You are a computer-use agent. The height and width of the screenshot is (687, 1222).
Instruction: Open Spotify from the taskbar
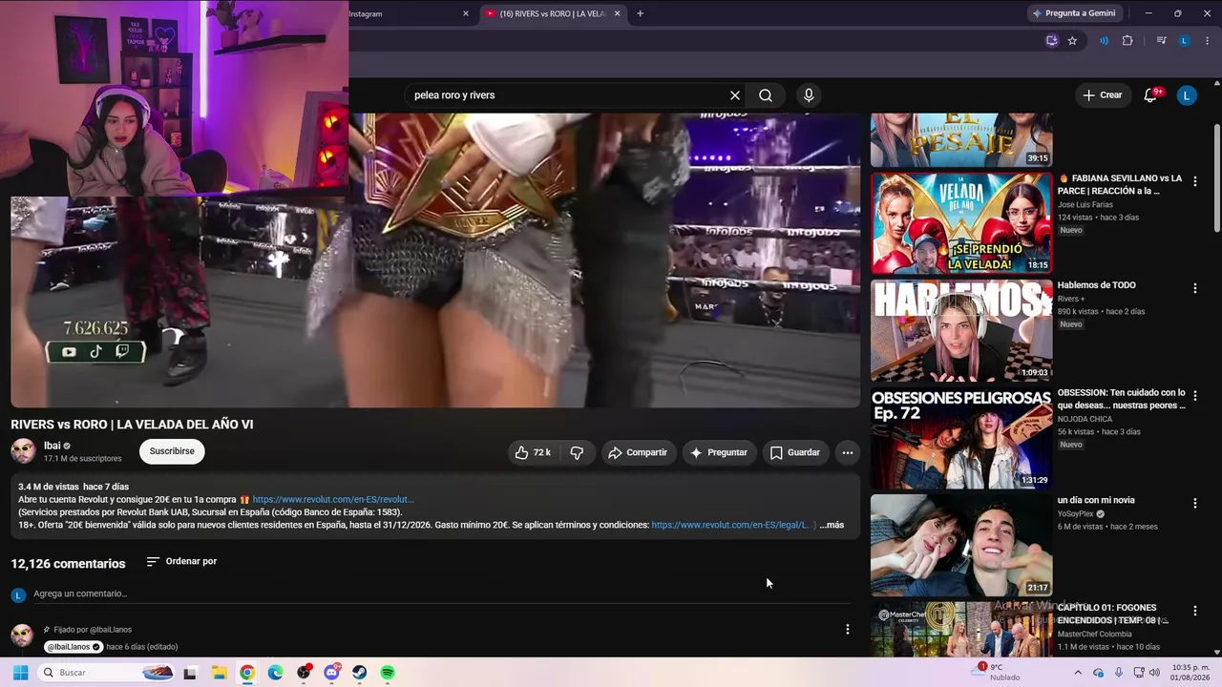coord(388,673)
